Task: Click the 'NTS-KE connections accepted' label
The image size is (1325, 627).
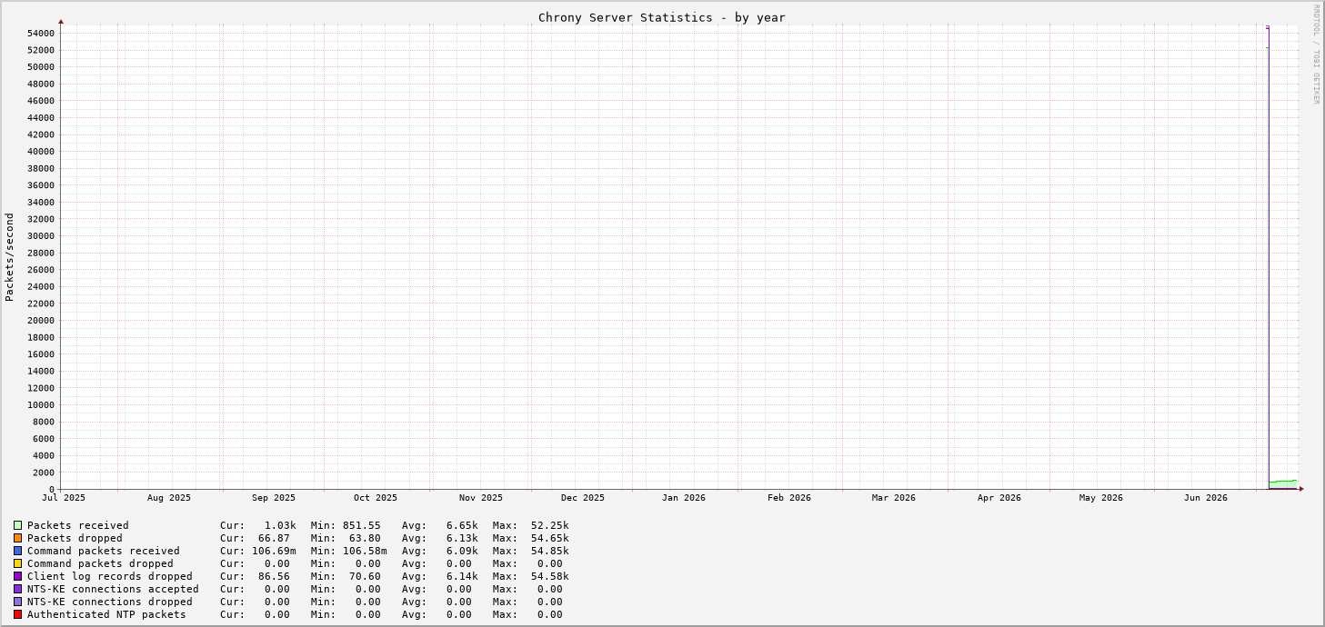Action: click(113, 589)
